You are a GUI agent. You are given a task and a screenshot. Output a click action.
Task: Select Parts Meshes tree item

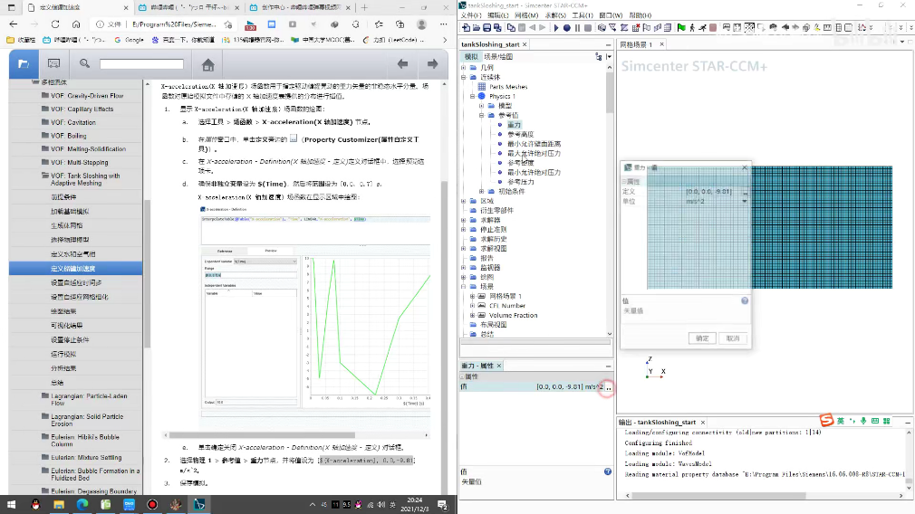508,86
